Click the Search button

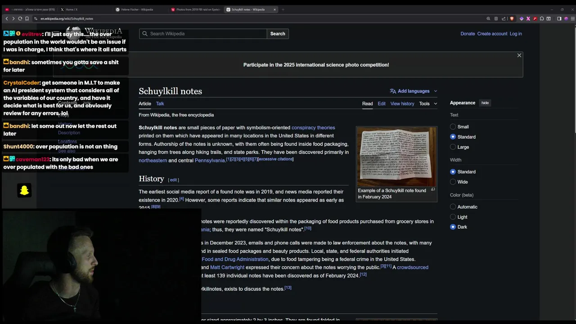click(278, 34)
